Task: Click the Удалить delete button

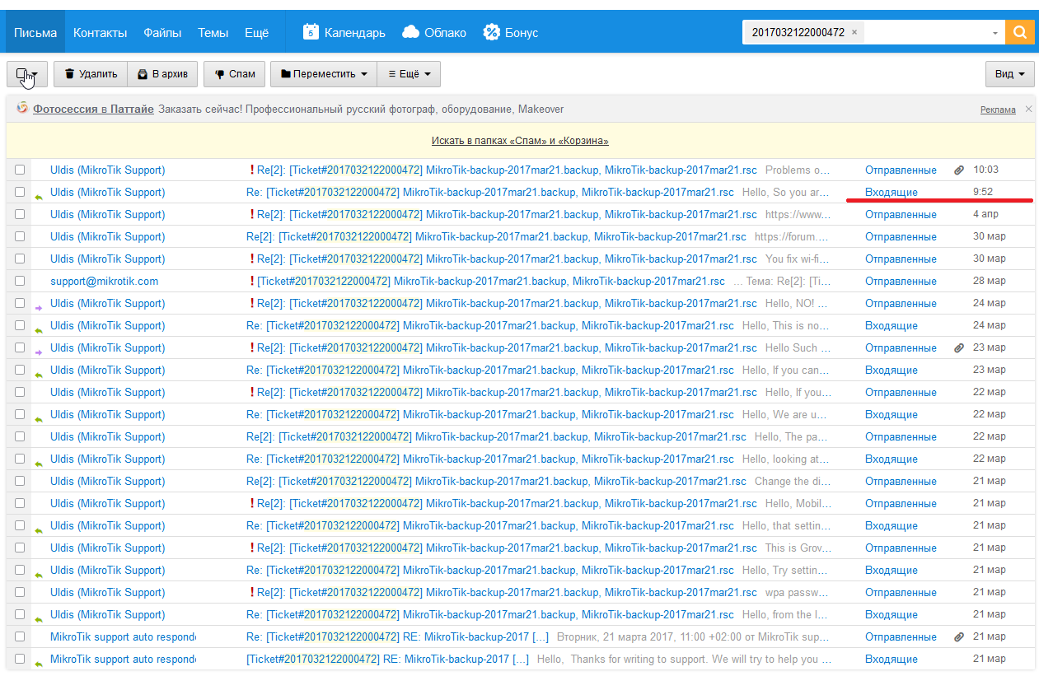Action: (91, 73)
